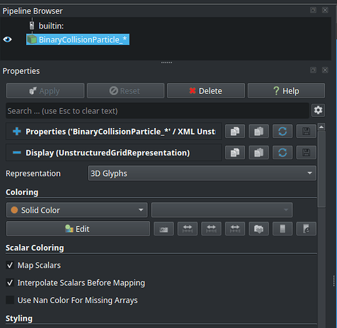Click the properties panel scrollbar up arrow
This screenshot has width=337, height=328.
click(321, 127)
